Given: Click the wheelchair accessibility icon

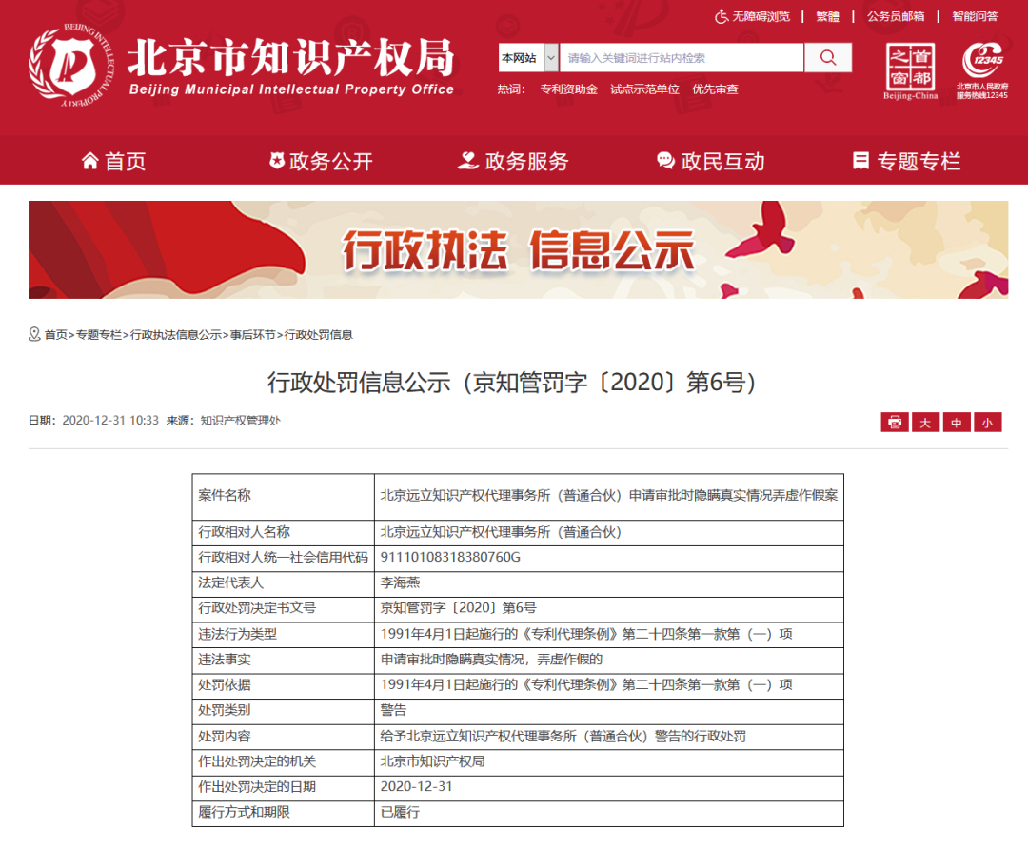Looking at the screenshot, I should pyautogui.click(x=722, y=16).
